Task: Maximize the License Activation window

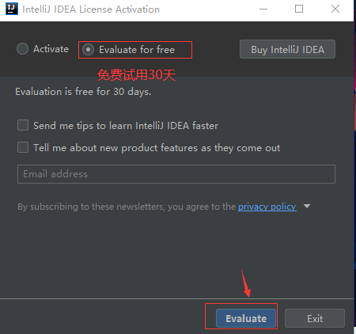Action: pyautogui.click(x=299, y=9)
